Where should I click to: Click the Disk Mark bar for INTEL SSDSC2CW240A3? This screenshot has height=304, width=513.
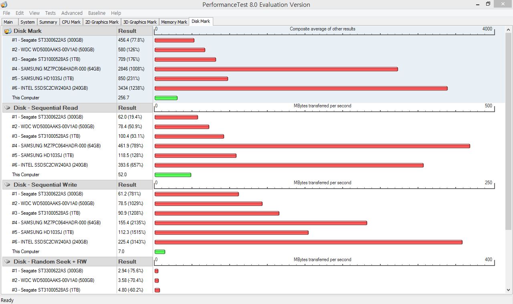coord(301,88)
